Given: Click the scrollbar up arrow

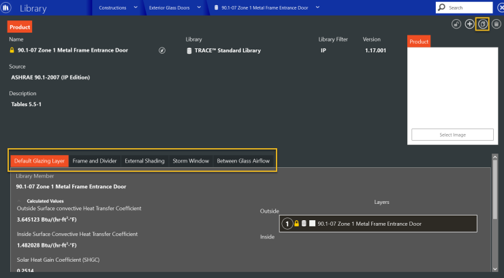Looking at the screenshot, I should coord(495,157).
